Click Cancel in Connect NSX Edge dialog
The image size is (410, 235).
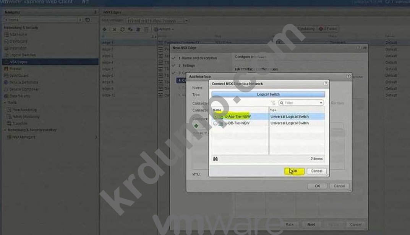pos(317,171)
